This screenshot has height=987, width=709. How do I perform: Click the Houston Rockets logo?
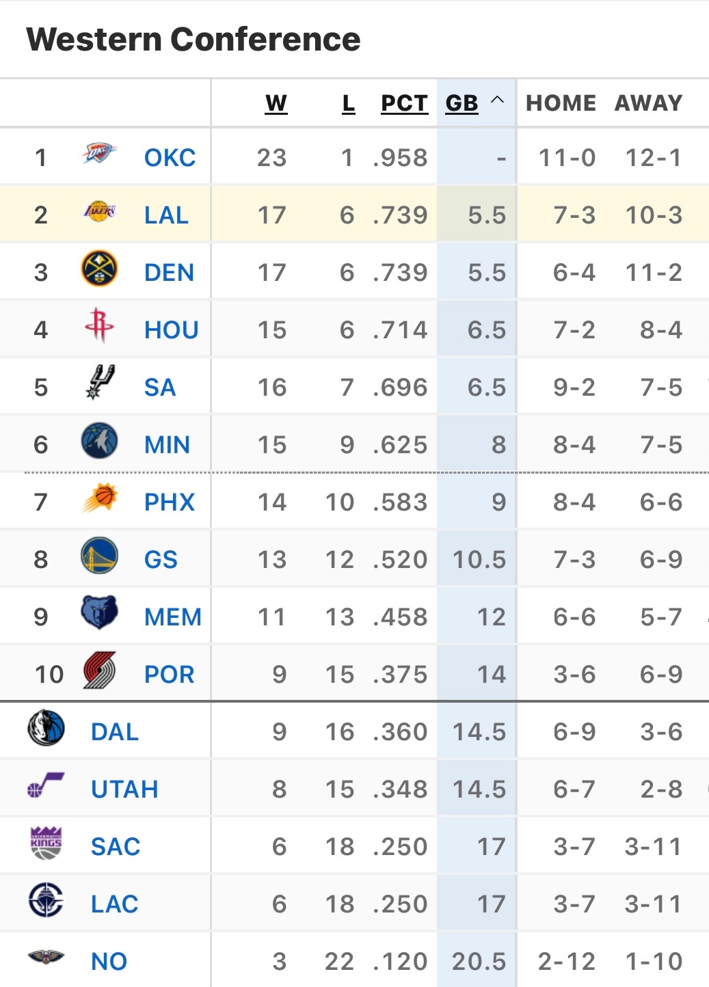99,326
